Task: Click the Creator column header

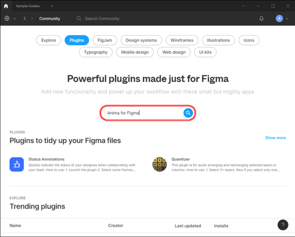Action: pyautogui.click(x=115, y=225)
